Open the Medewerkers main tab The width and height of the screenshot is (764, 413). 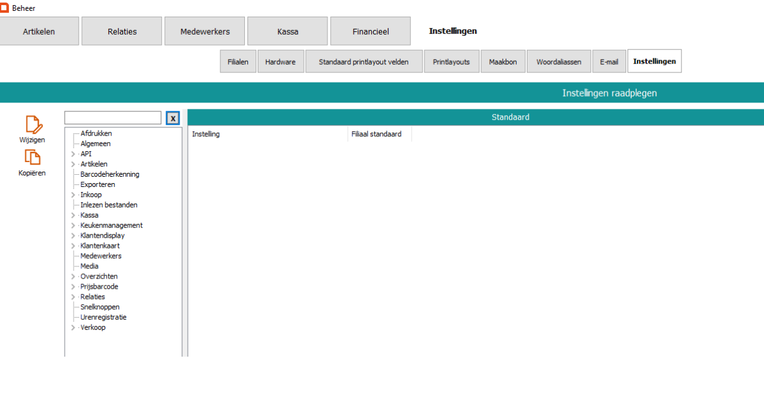(x=205, y=31)
